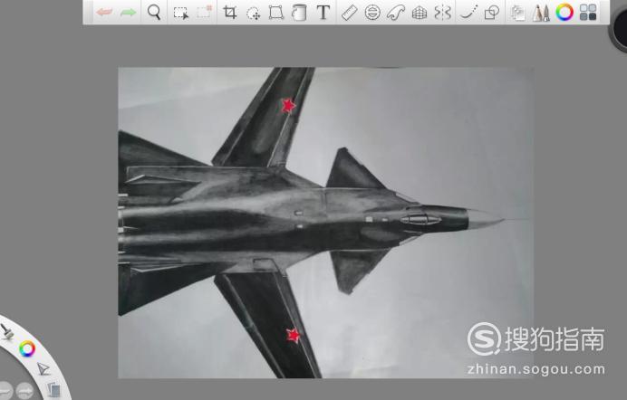Enable the French Curve guide
Screen dimensions: 627x400
[x=396, y=13]
